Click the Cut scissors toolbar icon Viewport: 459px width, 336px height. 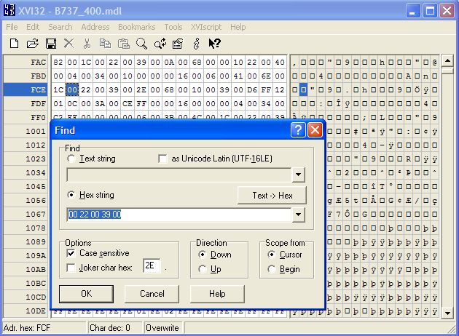click(87, 44)
